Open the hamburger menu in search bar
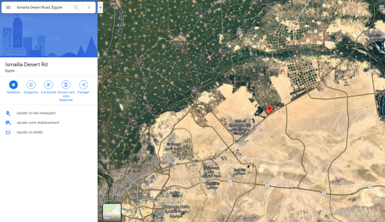Image resolution: width=385 pixels, height=222 pixels. point(8,7)
